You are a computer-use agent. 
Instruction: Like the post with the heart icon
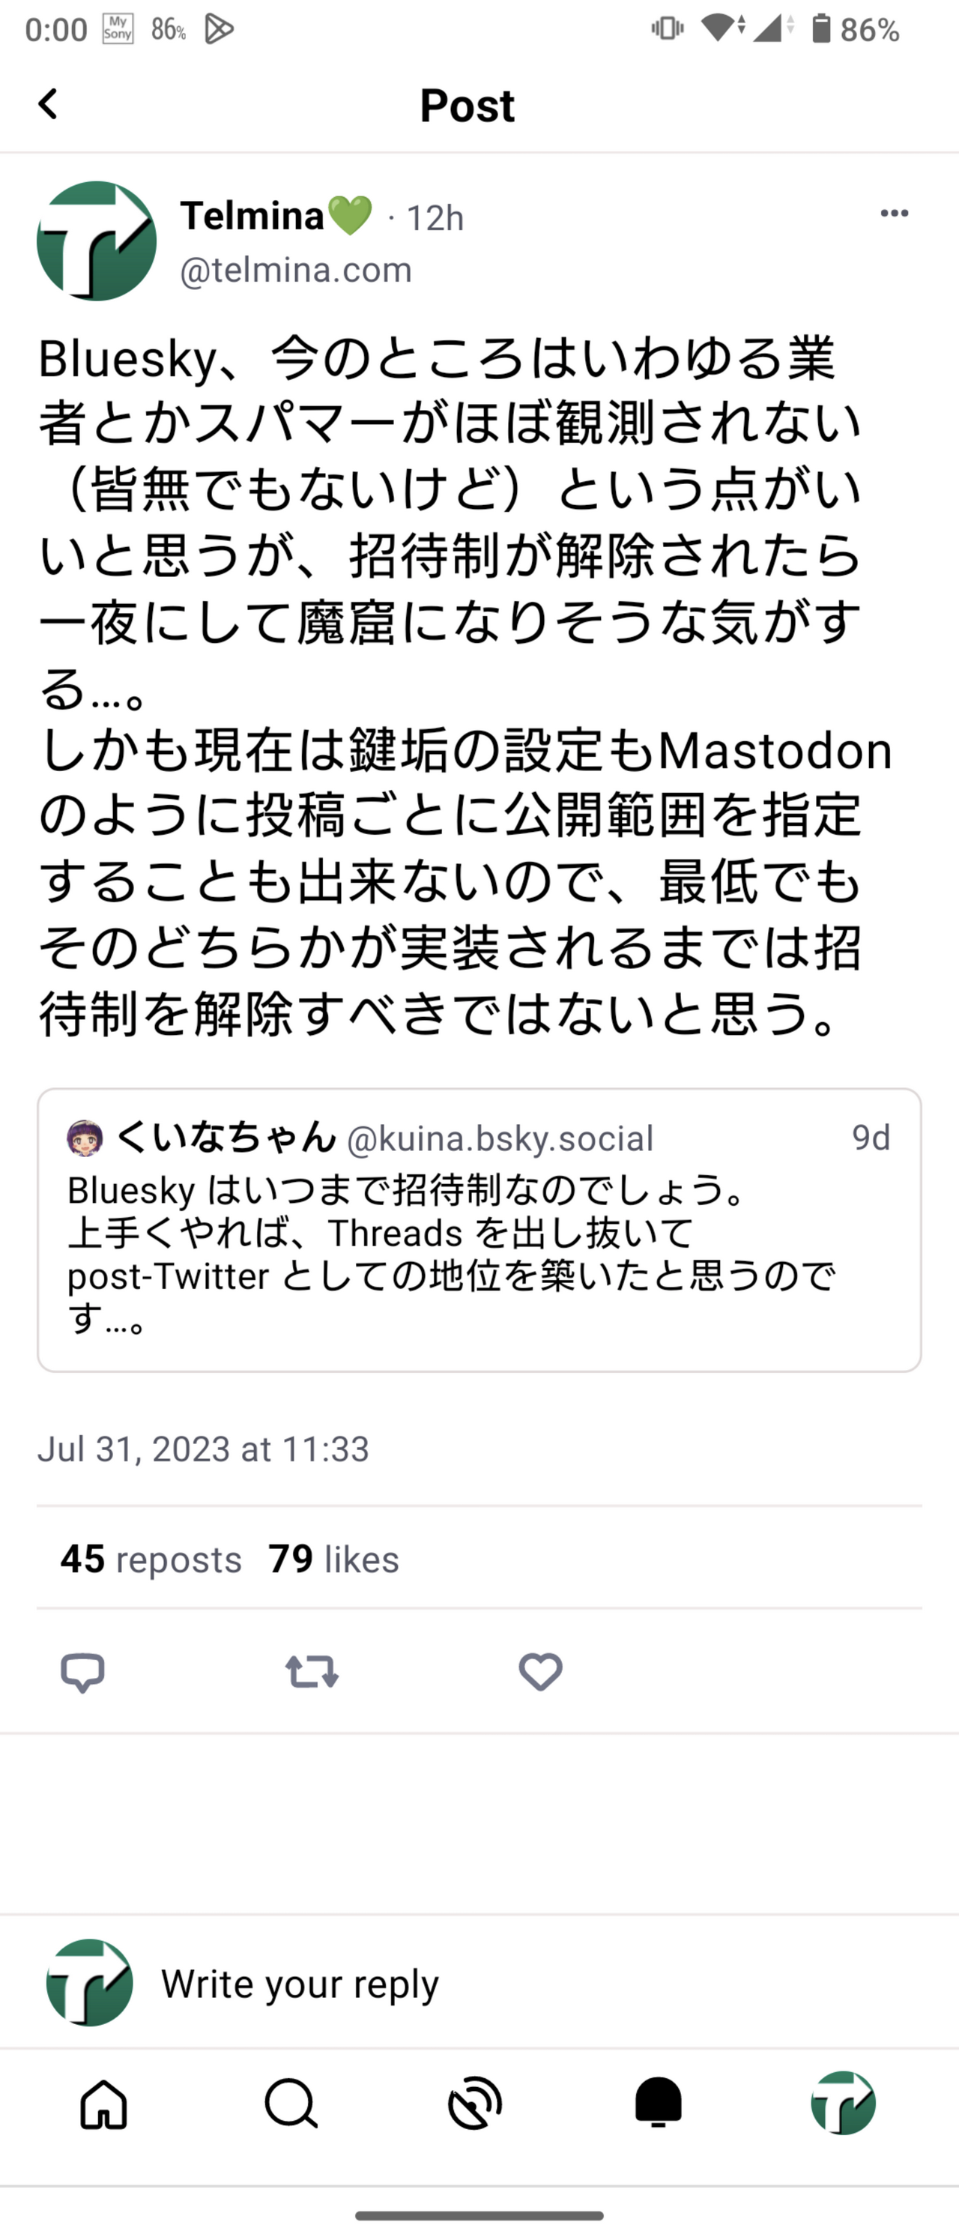tap(540, 1671)
